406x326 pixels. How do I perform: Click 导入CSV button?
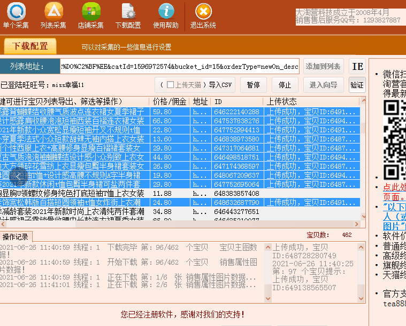(220, 85)
